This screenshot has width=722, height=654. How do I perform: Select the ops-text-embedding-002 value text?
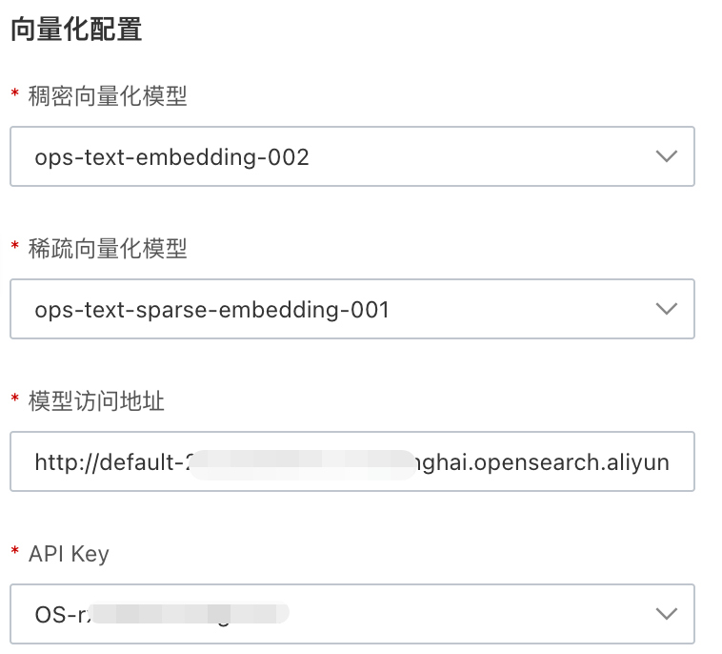pos(171,157)
